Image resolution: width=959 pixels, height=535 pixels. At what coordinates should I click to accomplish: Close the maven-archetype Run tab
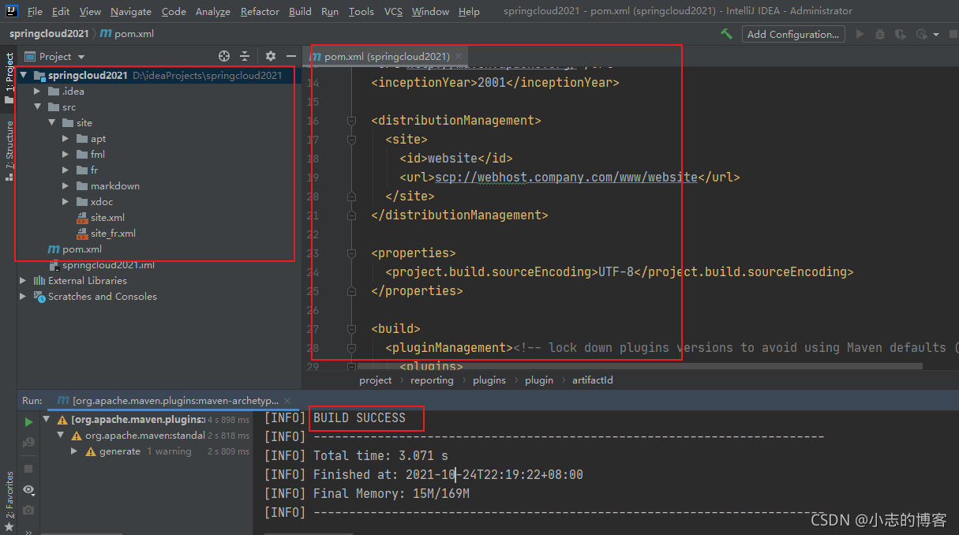click(x=287, y=401)
